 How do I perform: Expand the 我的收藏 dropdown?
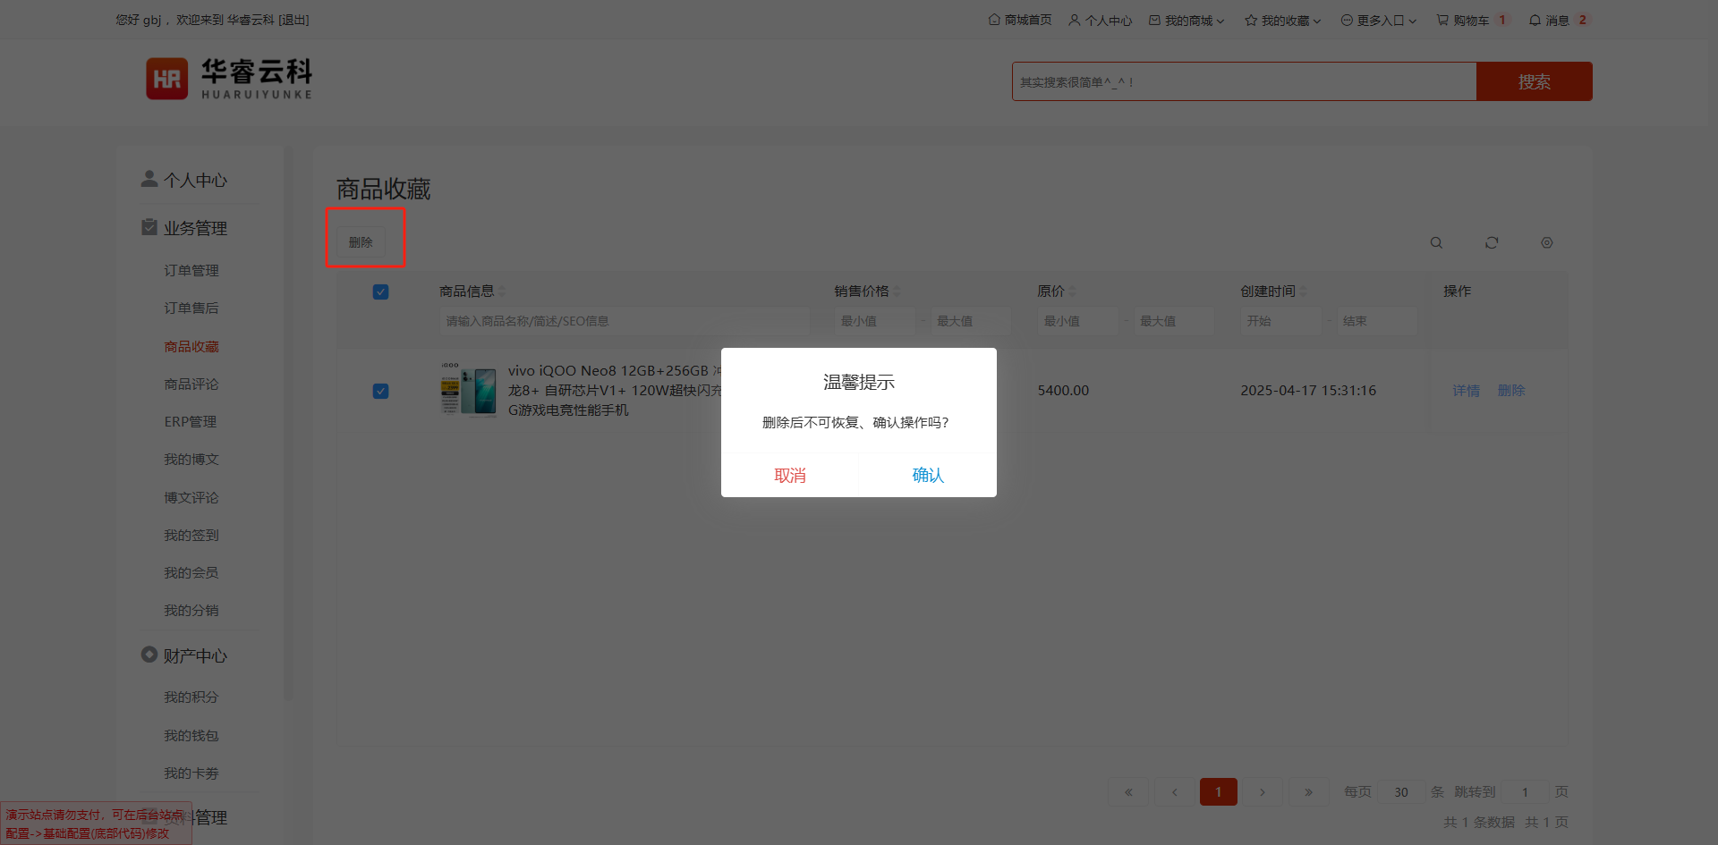tap(1283, 20)
